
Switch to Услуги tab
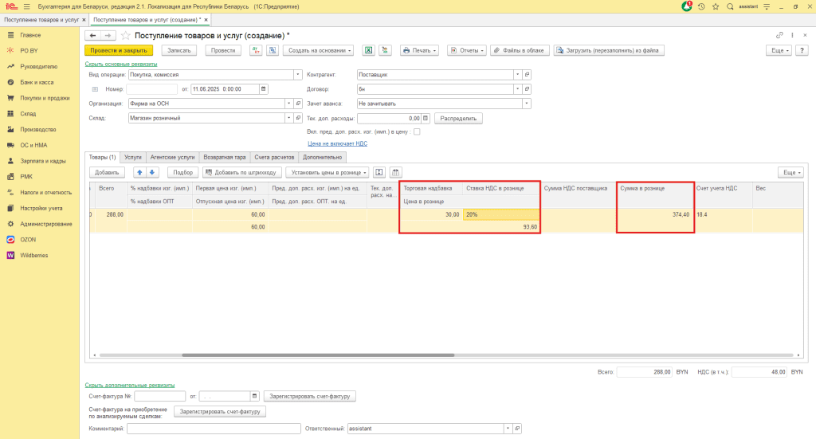[133, 157]
